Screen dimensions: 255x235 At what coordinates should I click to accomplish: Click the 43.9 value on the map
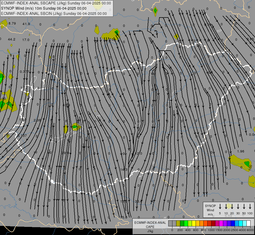pos(66,105)
